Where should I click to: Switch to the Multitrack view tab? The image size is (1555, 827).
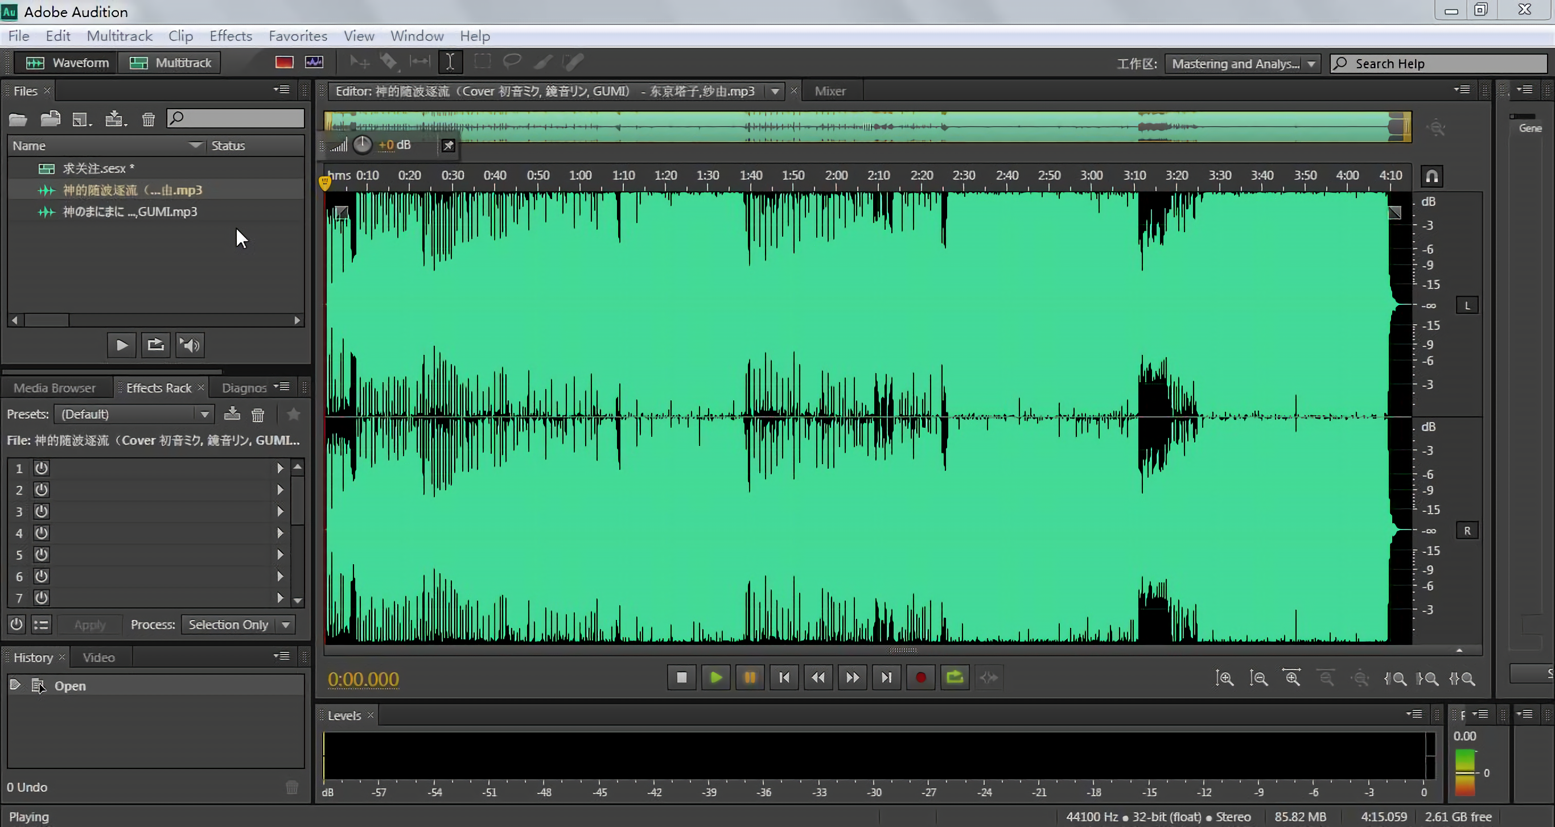(x=172, y=63)
